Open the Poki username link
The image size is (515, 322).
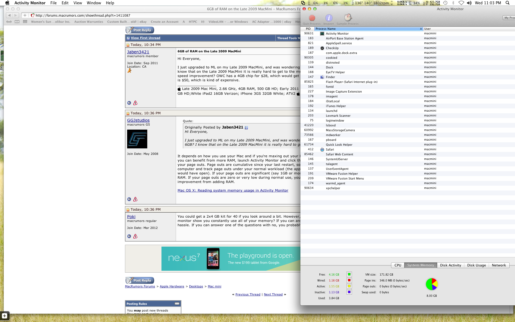[131, 217]
